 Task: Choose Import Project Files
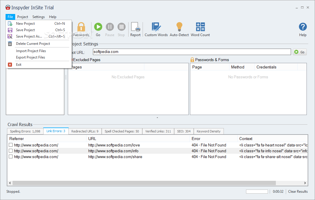click(31, 51)
